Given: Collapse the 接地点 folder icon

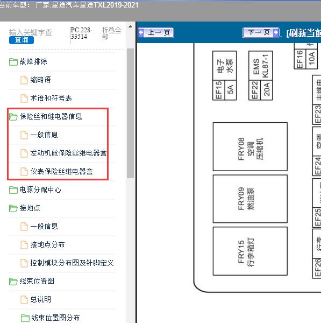Looking at the screenshot, I should pyautogui.click(x=13, y=208).
